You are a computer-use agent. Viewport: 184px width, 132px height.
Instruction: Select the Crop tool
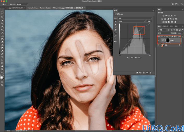(x=2, y=23)
